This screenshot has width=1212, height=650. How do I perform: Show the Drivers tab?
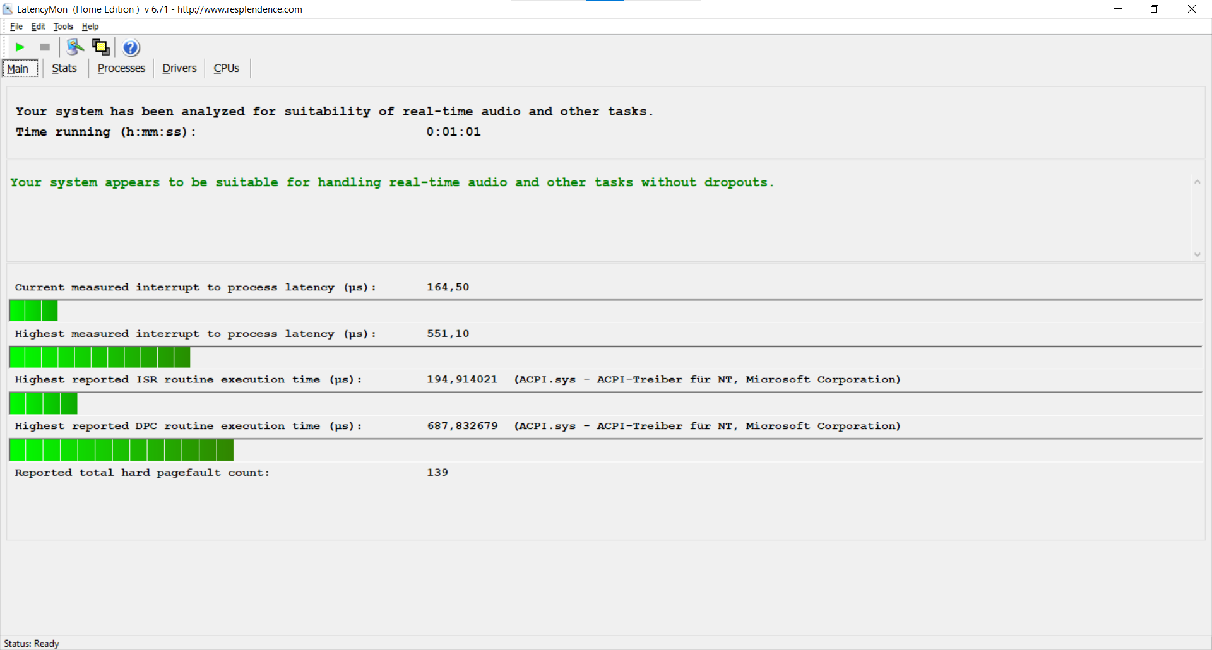(179, 68)
